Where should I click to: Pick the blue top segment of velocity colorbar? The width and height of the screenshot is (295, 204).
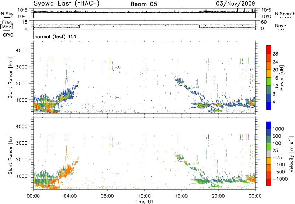coord(269,125)
